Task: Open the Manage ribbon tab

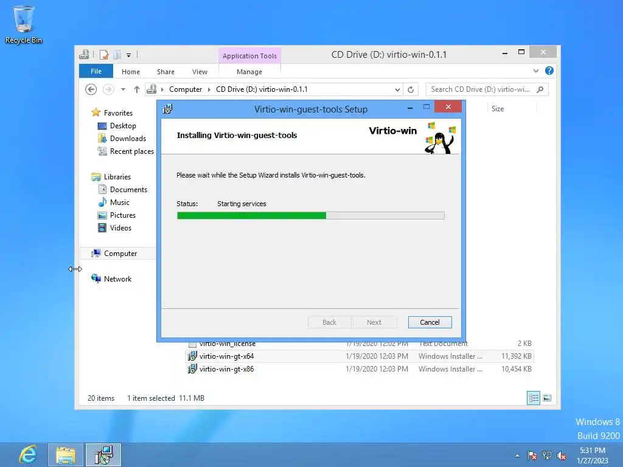Action: pos(249,72)
